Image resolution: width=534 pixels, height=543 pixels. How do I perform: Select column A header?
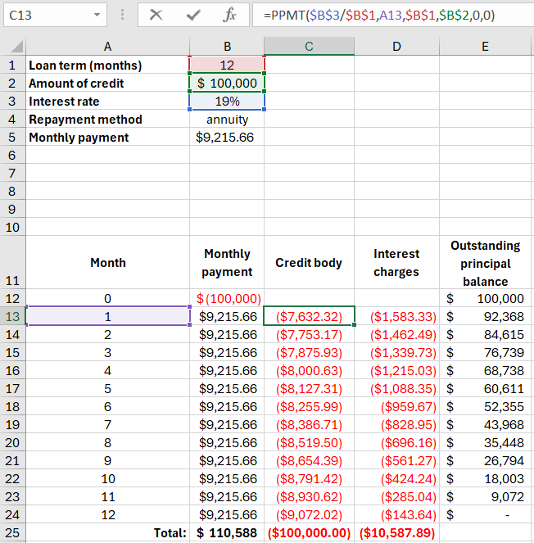[107, 47]
